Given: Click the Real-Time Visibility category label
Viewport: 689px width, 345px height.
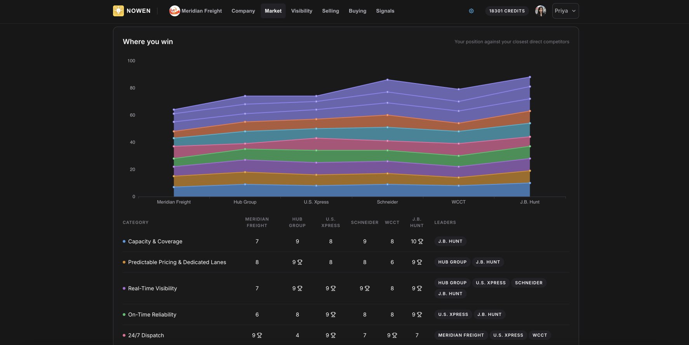Looking at the screenshot, I should pos(152,288).
